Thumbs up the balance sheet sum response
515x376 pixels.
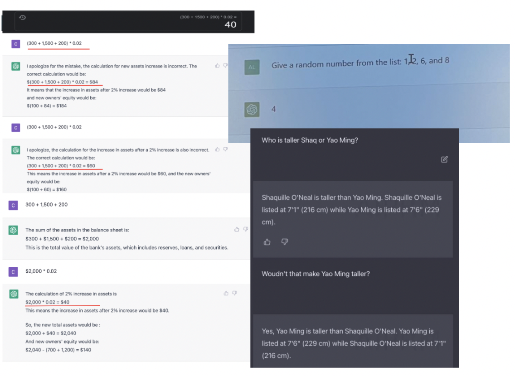tap(237, 229)
